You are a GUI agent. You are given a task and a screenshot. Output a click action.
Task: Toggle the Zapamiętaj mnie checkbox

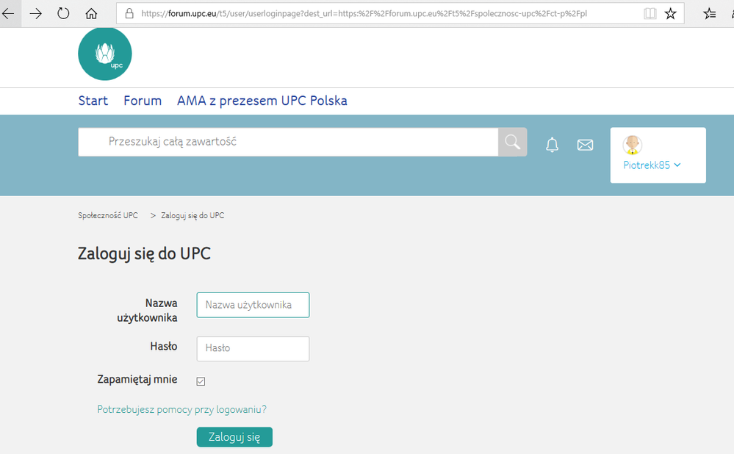click(201, 381)
